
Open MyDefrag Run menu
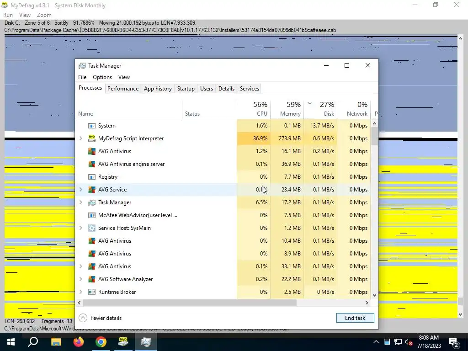pos(8,15)
